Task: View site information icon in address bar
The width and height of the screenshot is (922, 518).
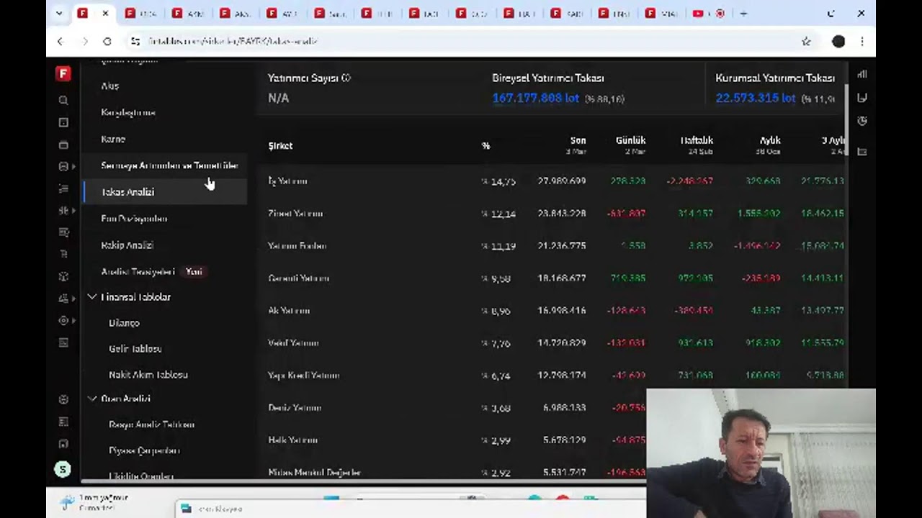Action: [135, 41]
